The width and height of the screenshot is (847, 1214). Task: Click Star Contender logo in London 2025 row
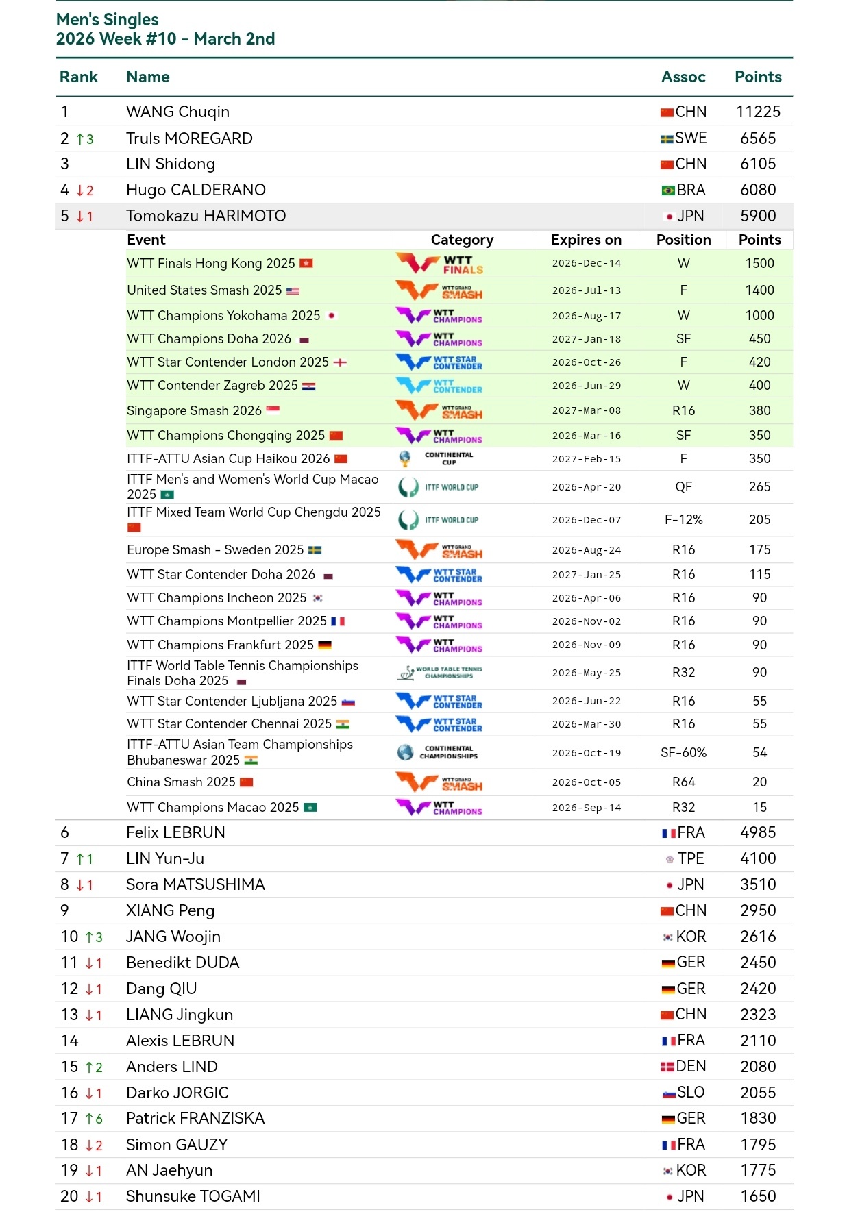pos(439,362)
